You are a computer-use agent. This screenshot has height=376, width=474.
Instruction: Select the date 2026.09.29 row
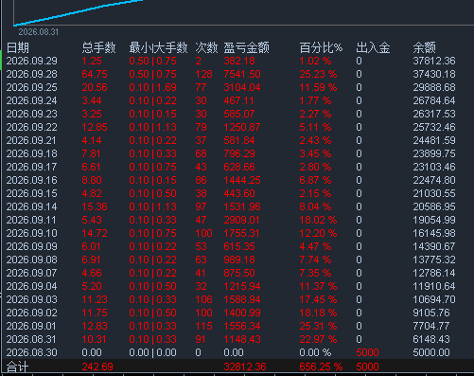[x=231, y=61]
